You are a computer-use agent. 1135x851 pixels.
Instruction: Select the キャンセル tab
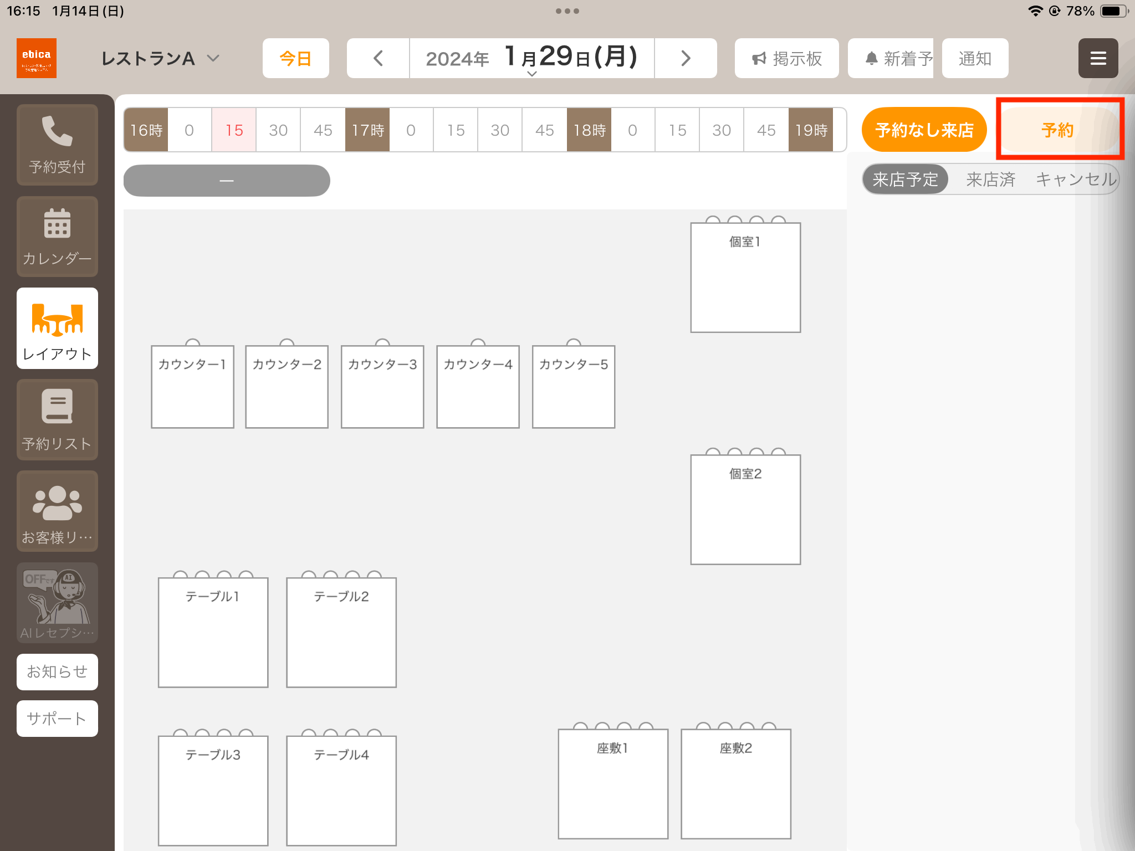tap(1076, 180)
